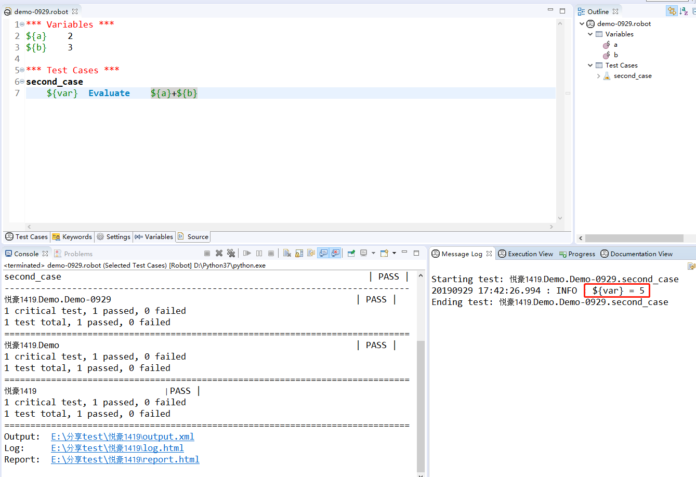Click second_case name in editor
Screen dimensions: 696x477
(55, 82)
